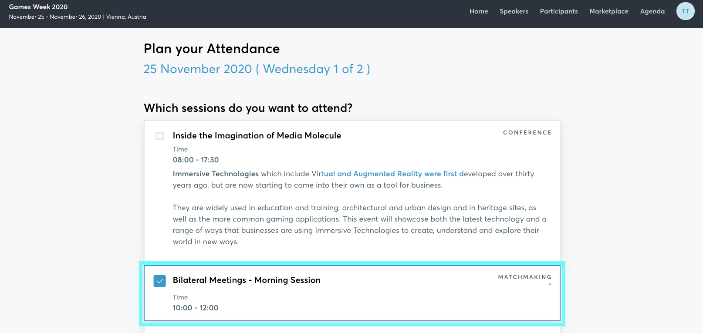Click the MATCHMAKING session type label
Screen dimensions: 703x333
524,277
